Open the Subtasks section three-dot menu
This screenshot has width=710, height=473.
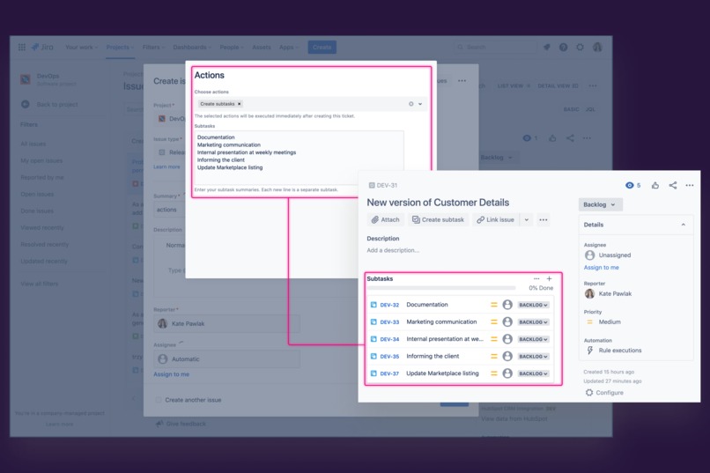coord(536,279)
